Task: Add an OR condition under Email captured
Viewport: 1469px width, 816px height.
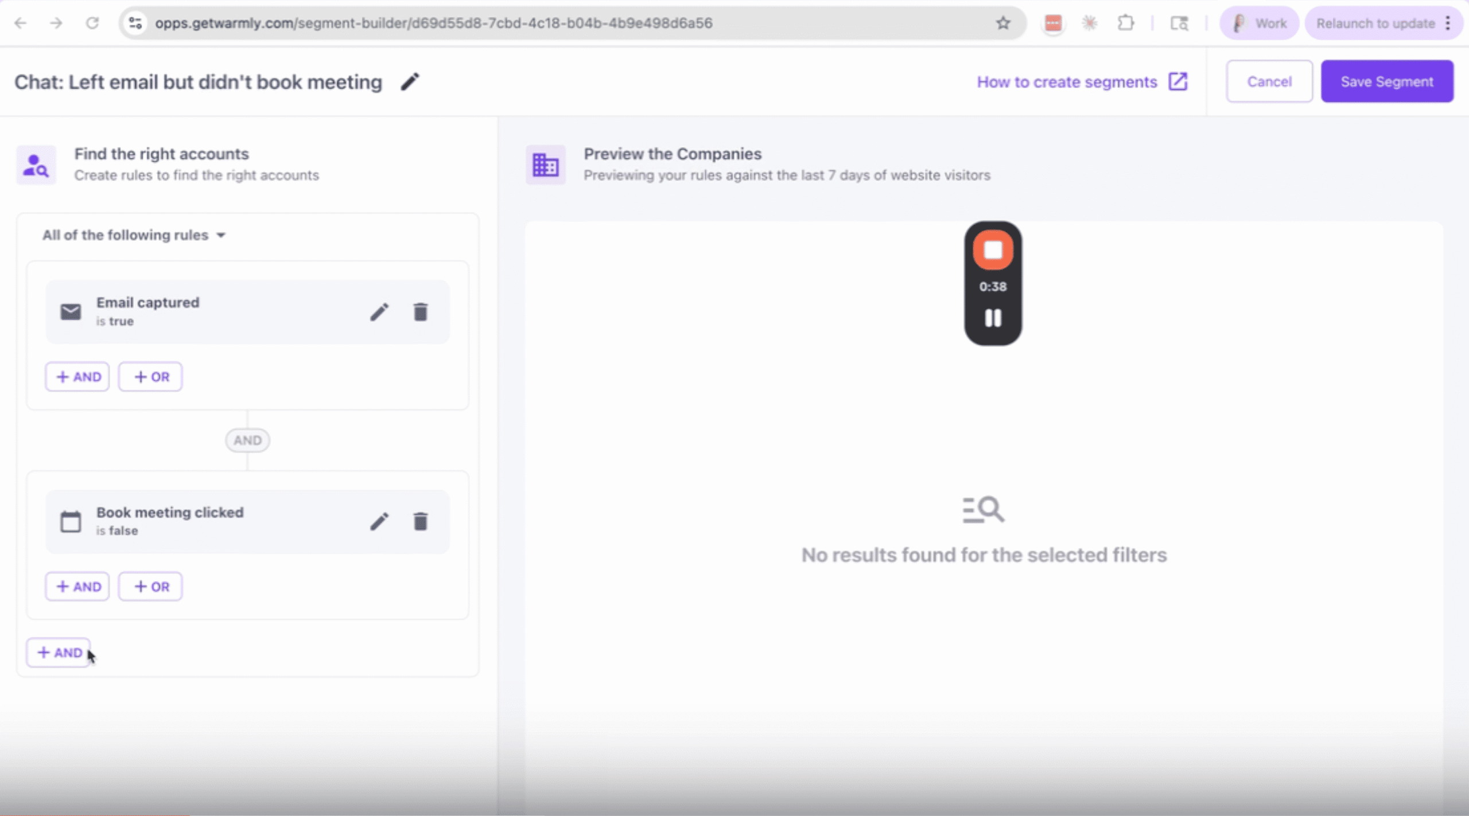Action: click(150, 377)
